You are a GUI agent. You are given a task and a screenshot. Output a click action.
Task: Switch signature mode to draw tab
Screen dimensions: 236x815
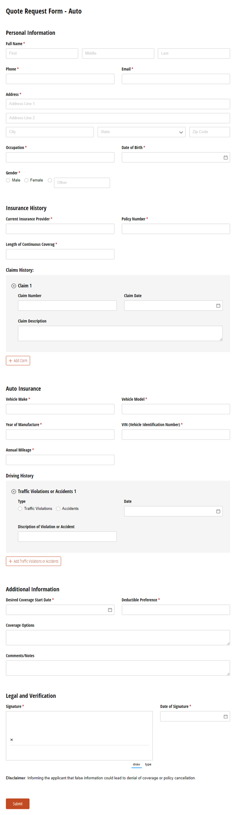[x=137, y=765]
